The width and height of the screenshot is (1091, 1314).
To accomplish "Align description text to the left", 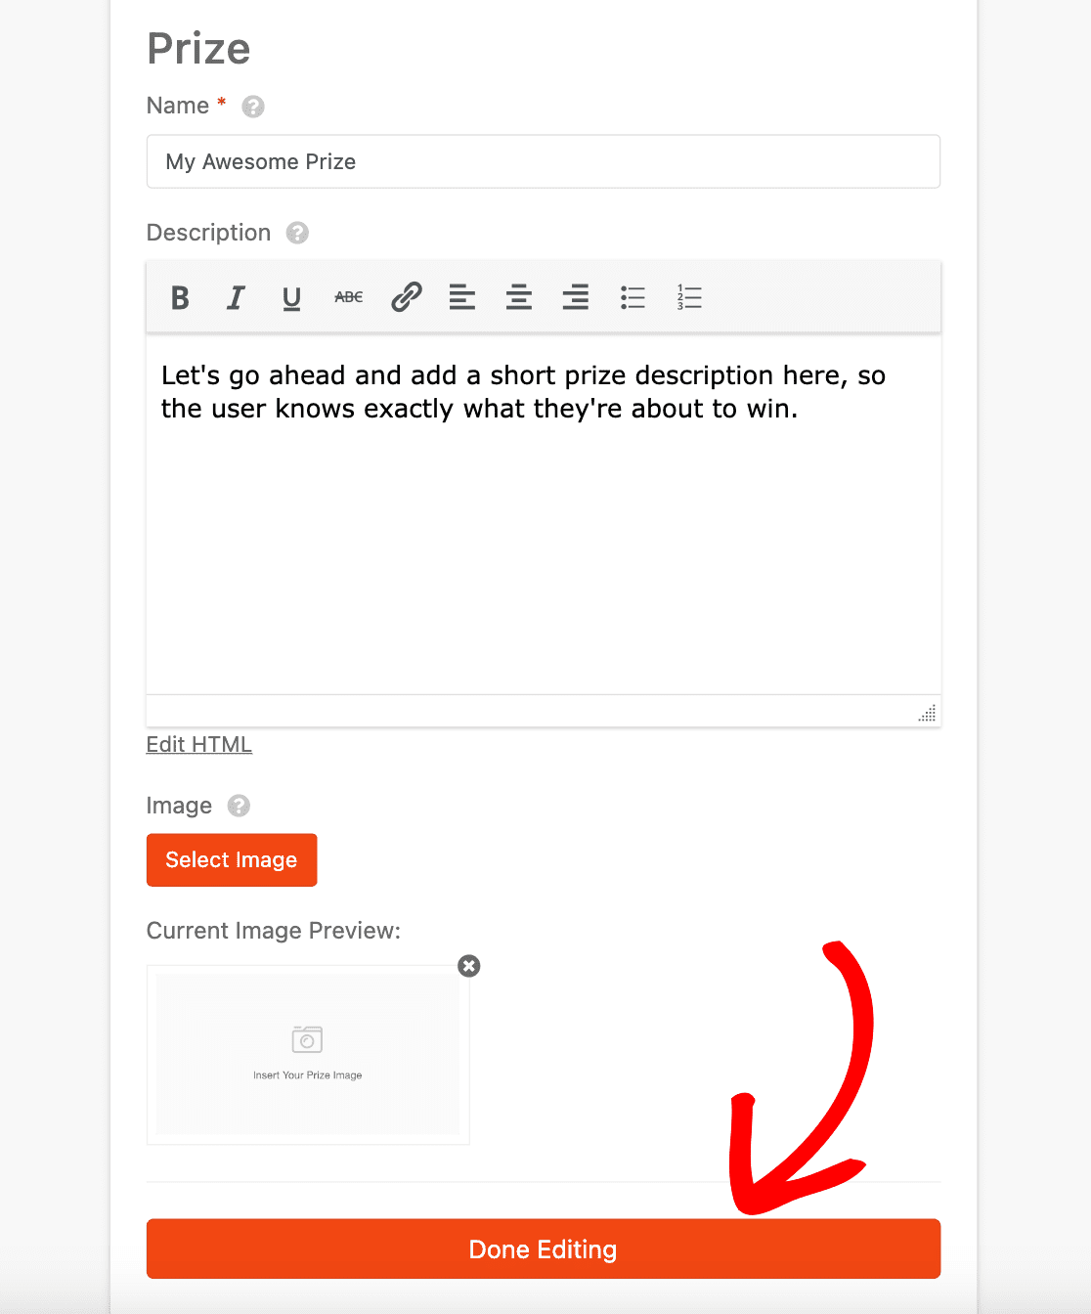I will [x=461, y=297].
